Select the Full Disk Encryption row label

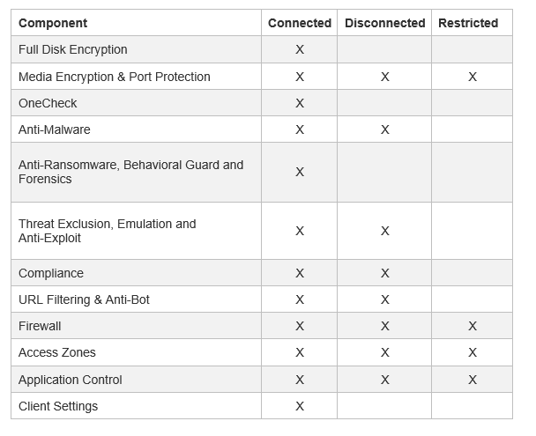click(73, 49)
